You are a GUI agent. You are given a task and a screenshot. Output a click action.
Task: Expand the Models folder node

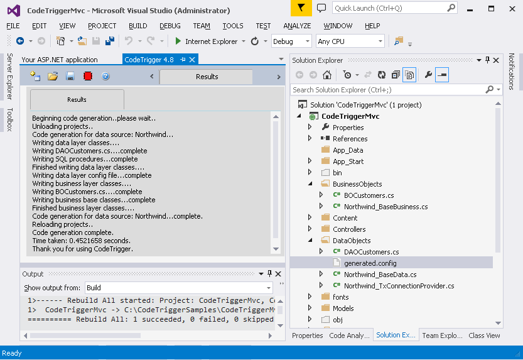(310, 308)
